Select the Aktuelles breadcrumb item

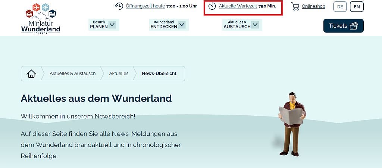pos(119,74)
